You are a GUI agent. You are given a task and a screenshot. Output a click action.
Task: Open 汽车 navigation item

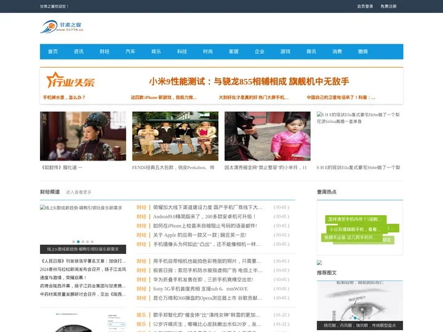pyautogui.click(x=130, y=52)
